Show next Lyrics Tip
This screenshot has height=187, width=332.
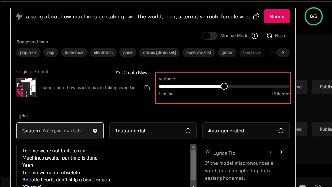281,152
